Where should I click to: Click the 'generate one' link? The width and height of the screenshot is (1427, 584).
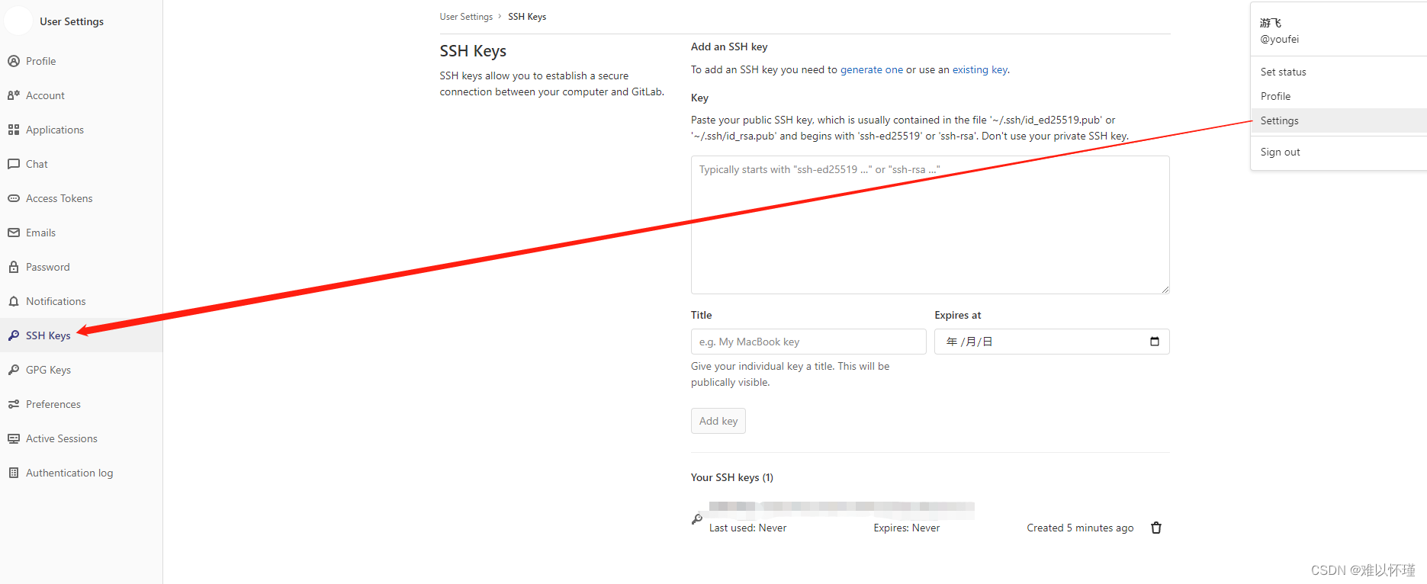pos(871,69)
